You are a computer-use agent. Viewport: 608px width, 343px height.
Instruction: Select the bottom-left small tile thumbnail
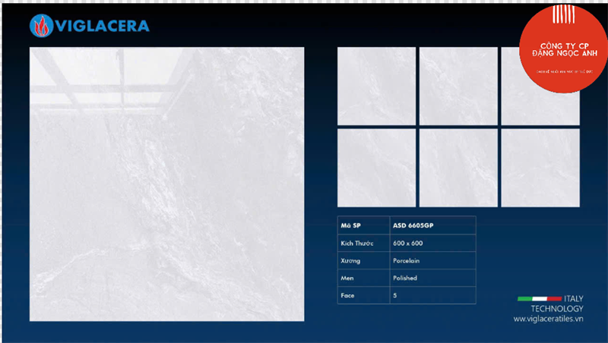click(376, 167)
